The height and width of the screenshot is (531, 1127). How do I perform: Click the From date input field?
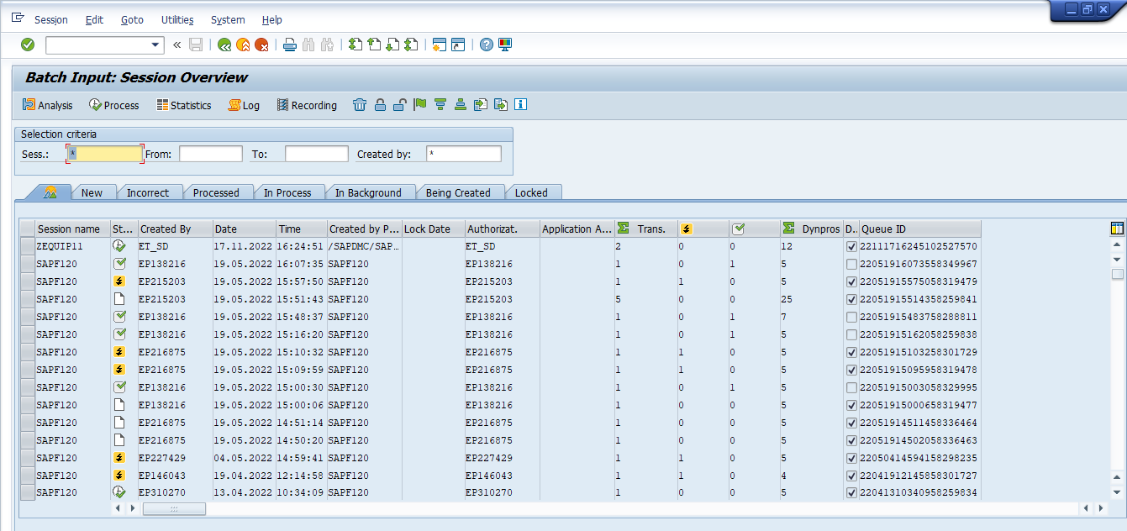(x=210, y=154)
